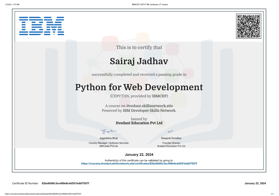This screenshot has width=279, height=196.
Task: Click "This is to certify that" text
Action: (139, 47)
